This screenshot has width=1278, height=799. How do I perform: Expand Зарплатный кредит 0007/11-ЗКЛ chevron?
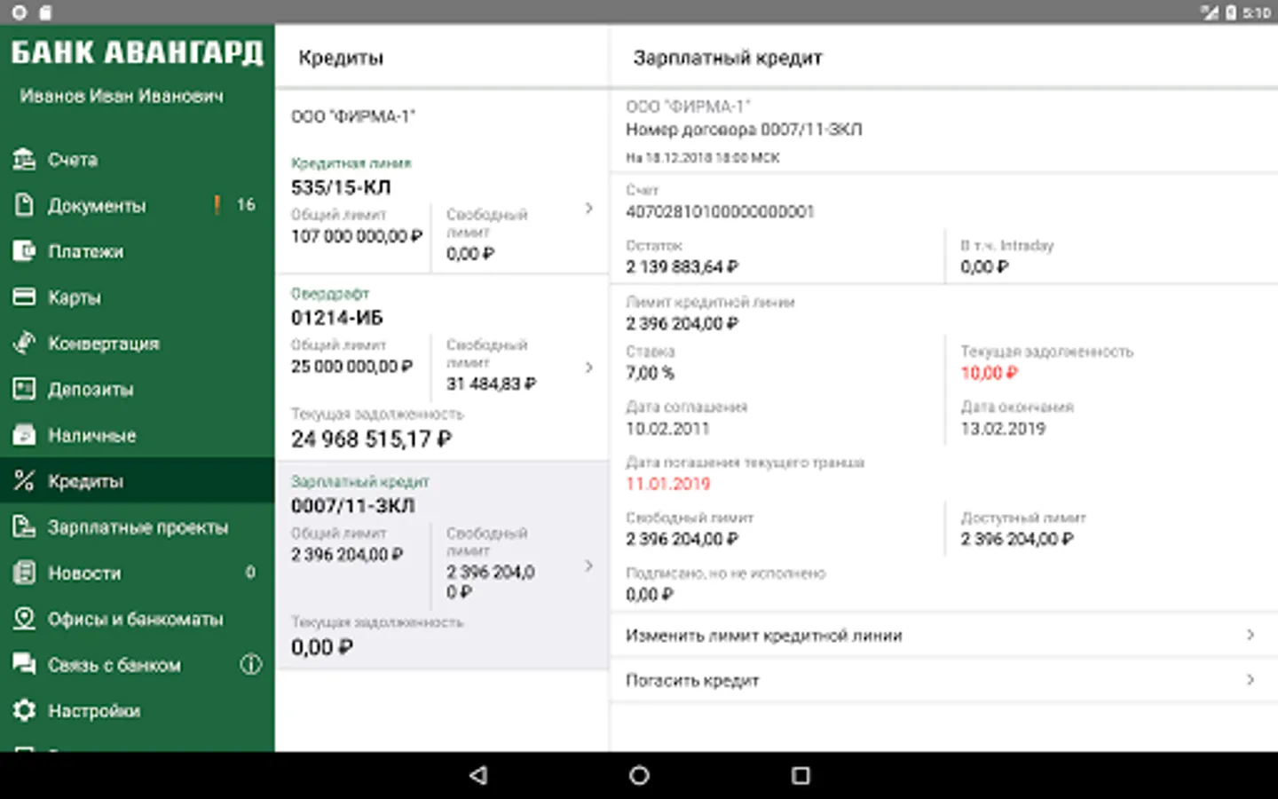588,566
